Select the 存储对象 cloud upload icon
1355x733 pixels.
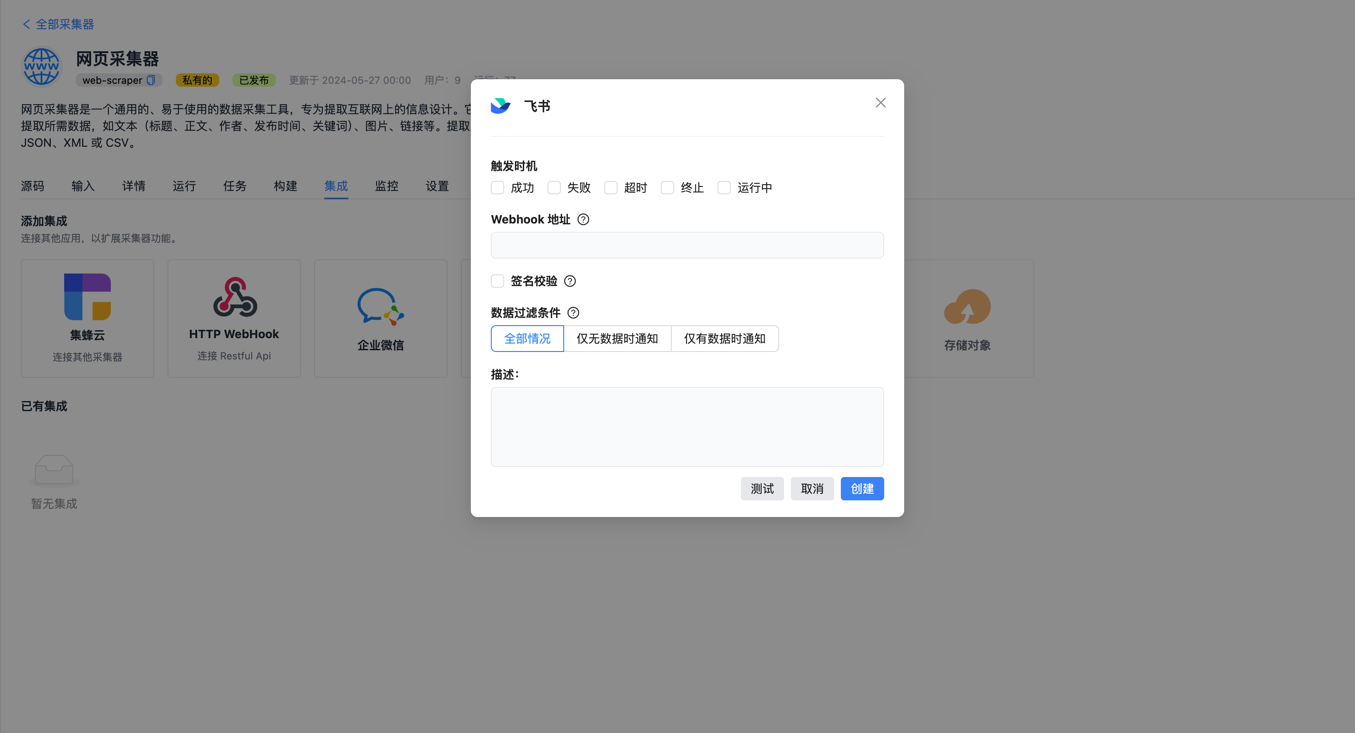(967, 307)
